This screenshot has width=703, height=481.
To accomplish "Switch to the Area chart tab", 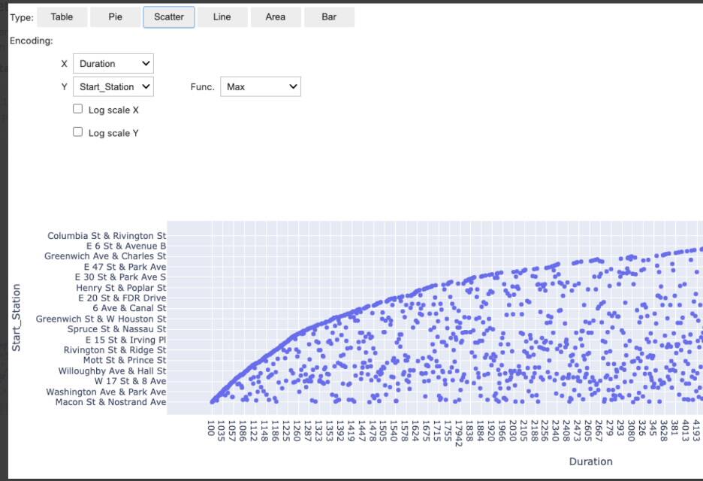I will pyautogui.click(x=275, y=17).
